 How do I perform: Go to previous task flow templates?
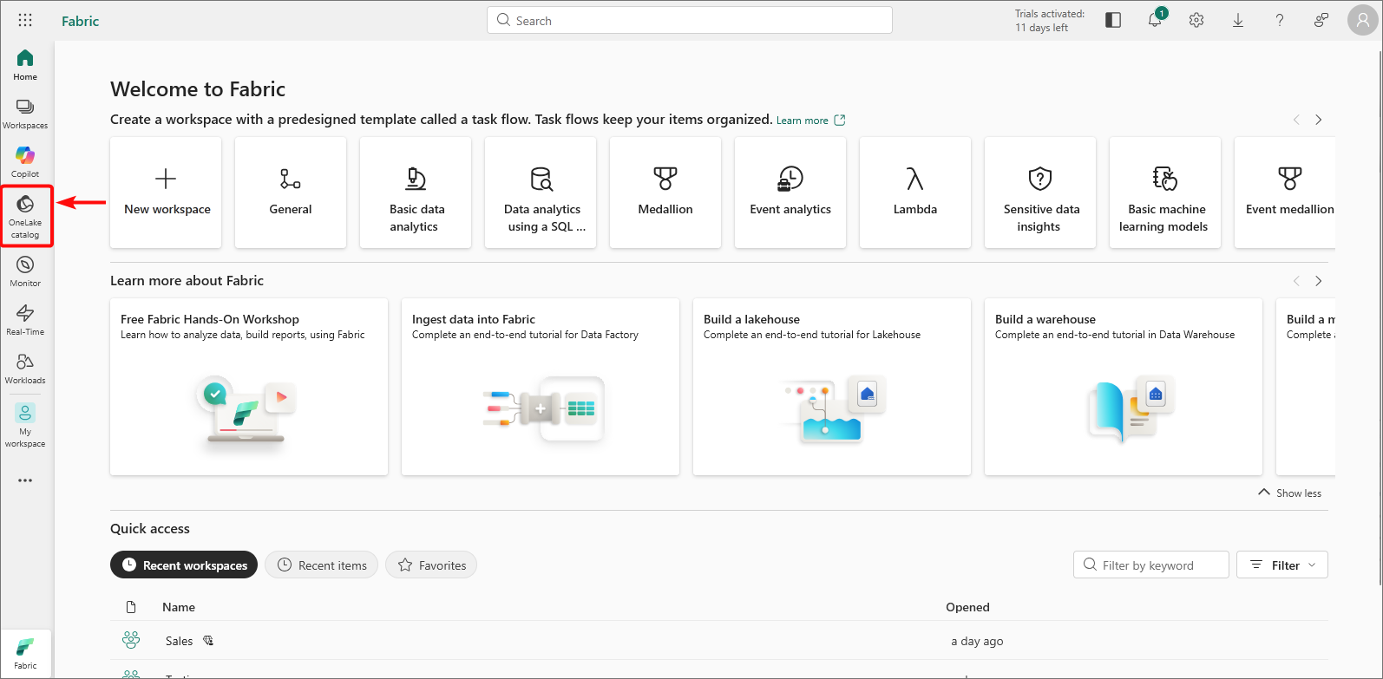pos(1296,120)
